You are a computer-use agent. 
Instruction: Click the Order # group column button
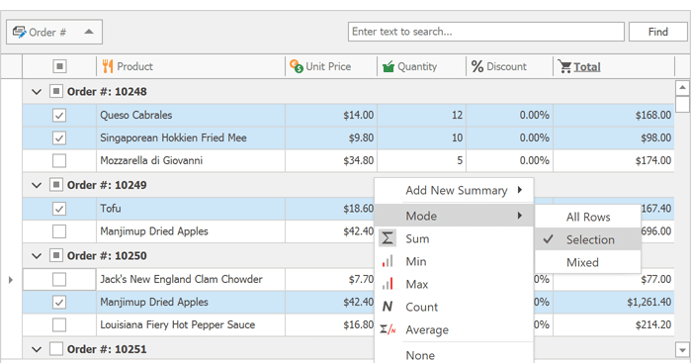(54, 32)
